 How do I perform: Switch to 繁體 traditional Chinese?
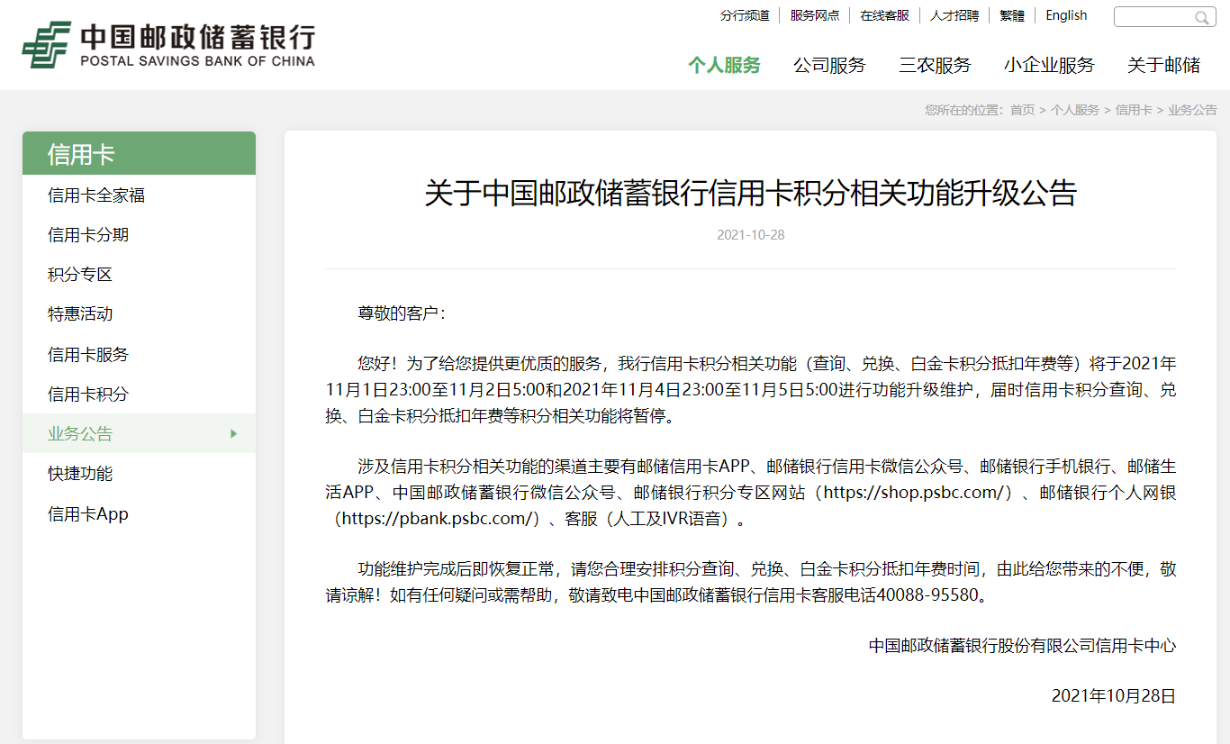point(1012,15)
